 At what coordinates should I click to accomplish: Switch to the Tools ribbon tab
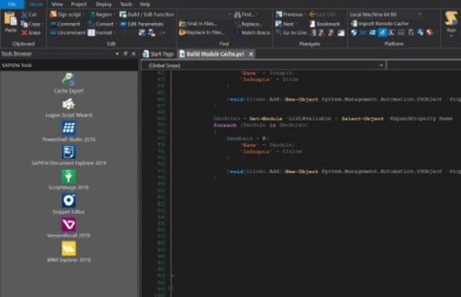pos(126,4)
